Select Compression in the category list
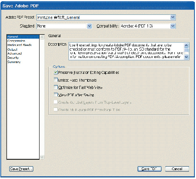Viewport: 196px width, 179px height. [16, 41]
